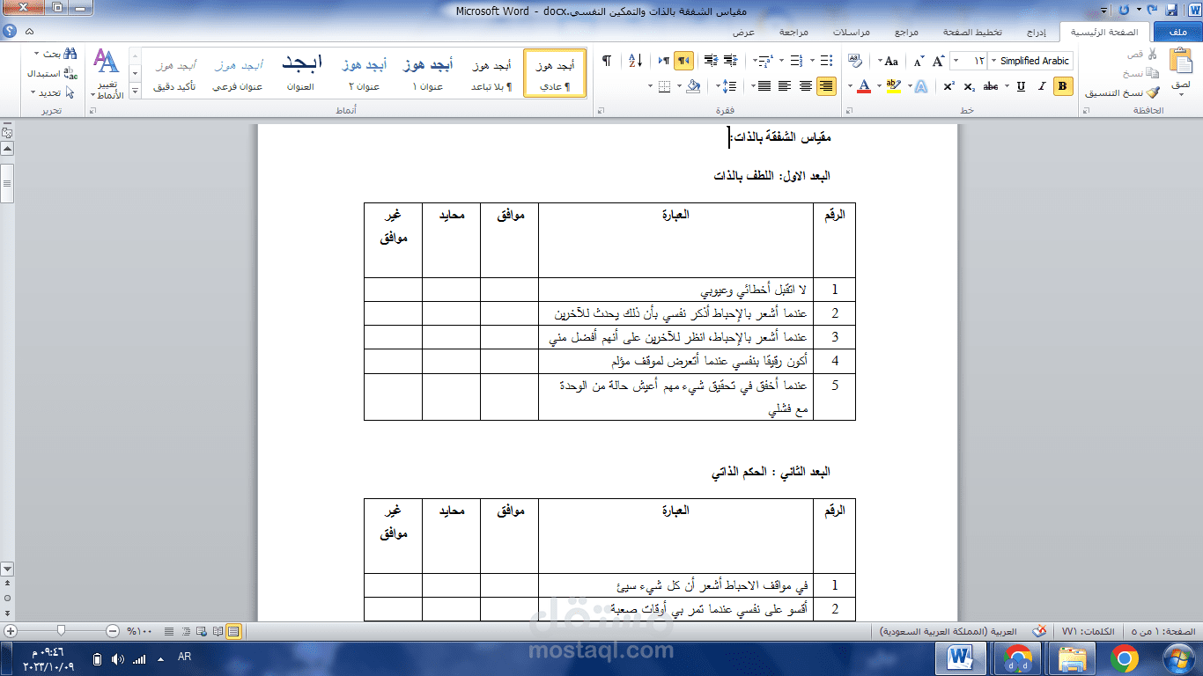Screen dimensions: 1203x676
Task: Switch to the مراجع (References) tab
Action: [906, 32]
